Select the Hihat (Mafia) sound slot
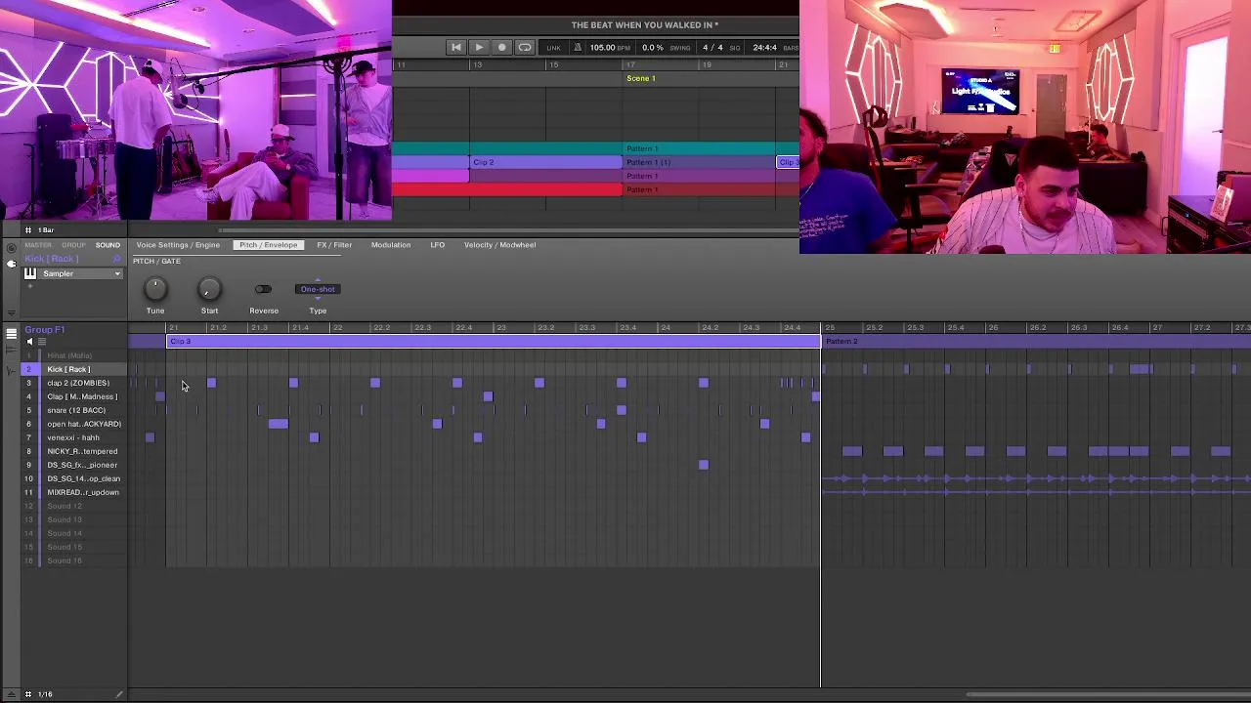Viewport: 1251px width, 703px height. pyautogui.click(x=74, y=355)
